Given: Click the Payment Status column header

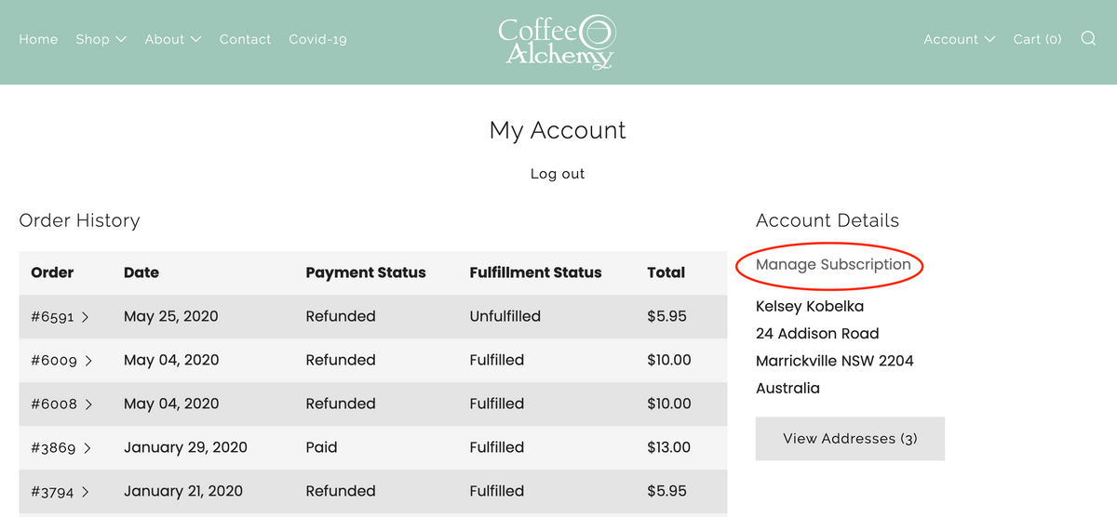Looking at the screenshot, I should coord(366,272).
